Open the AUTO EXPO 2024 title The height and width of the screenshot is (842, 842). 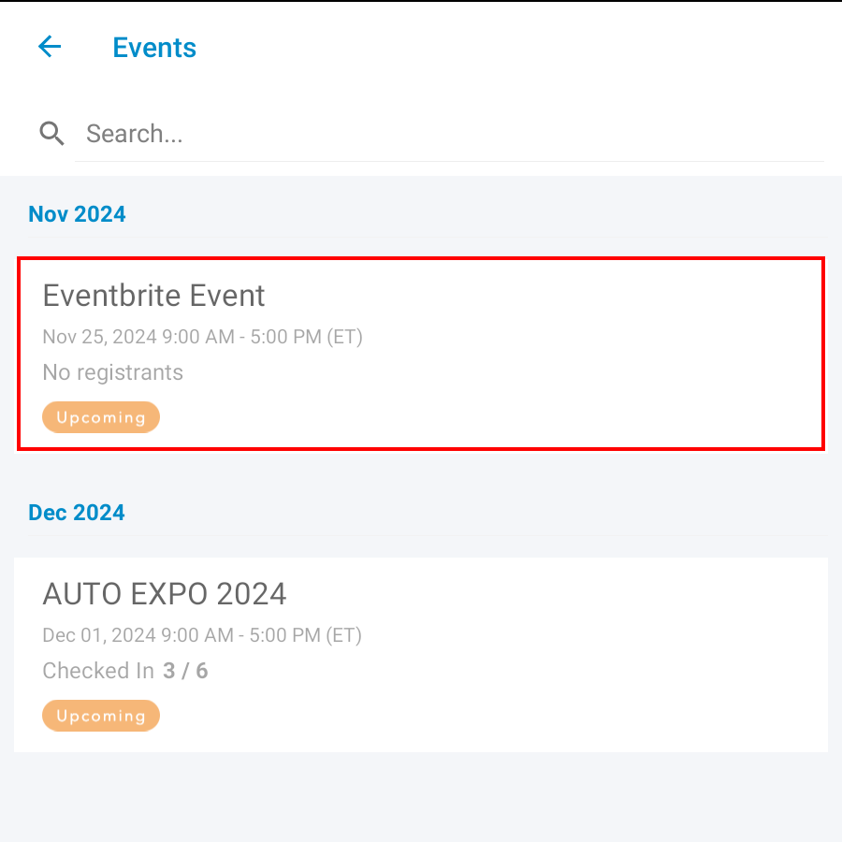[165, 594]
